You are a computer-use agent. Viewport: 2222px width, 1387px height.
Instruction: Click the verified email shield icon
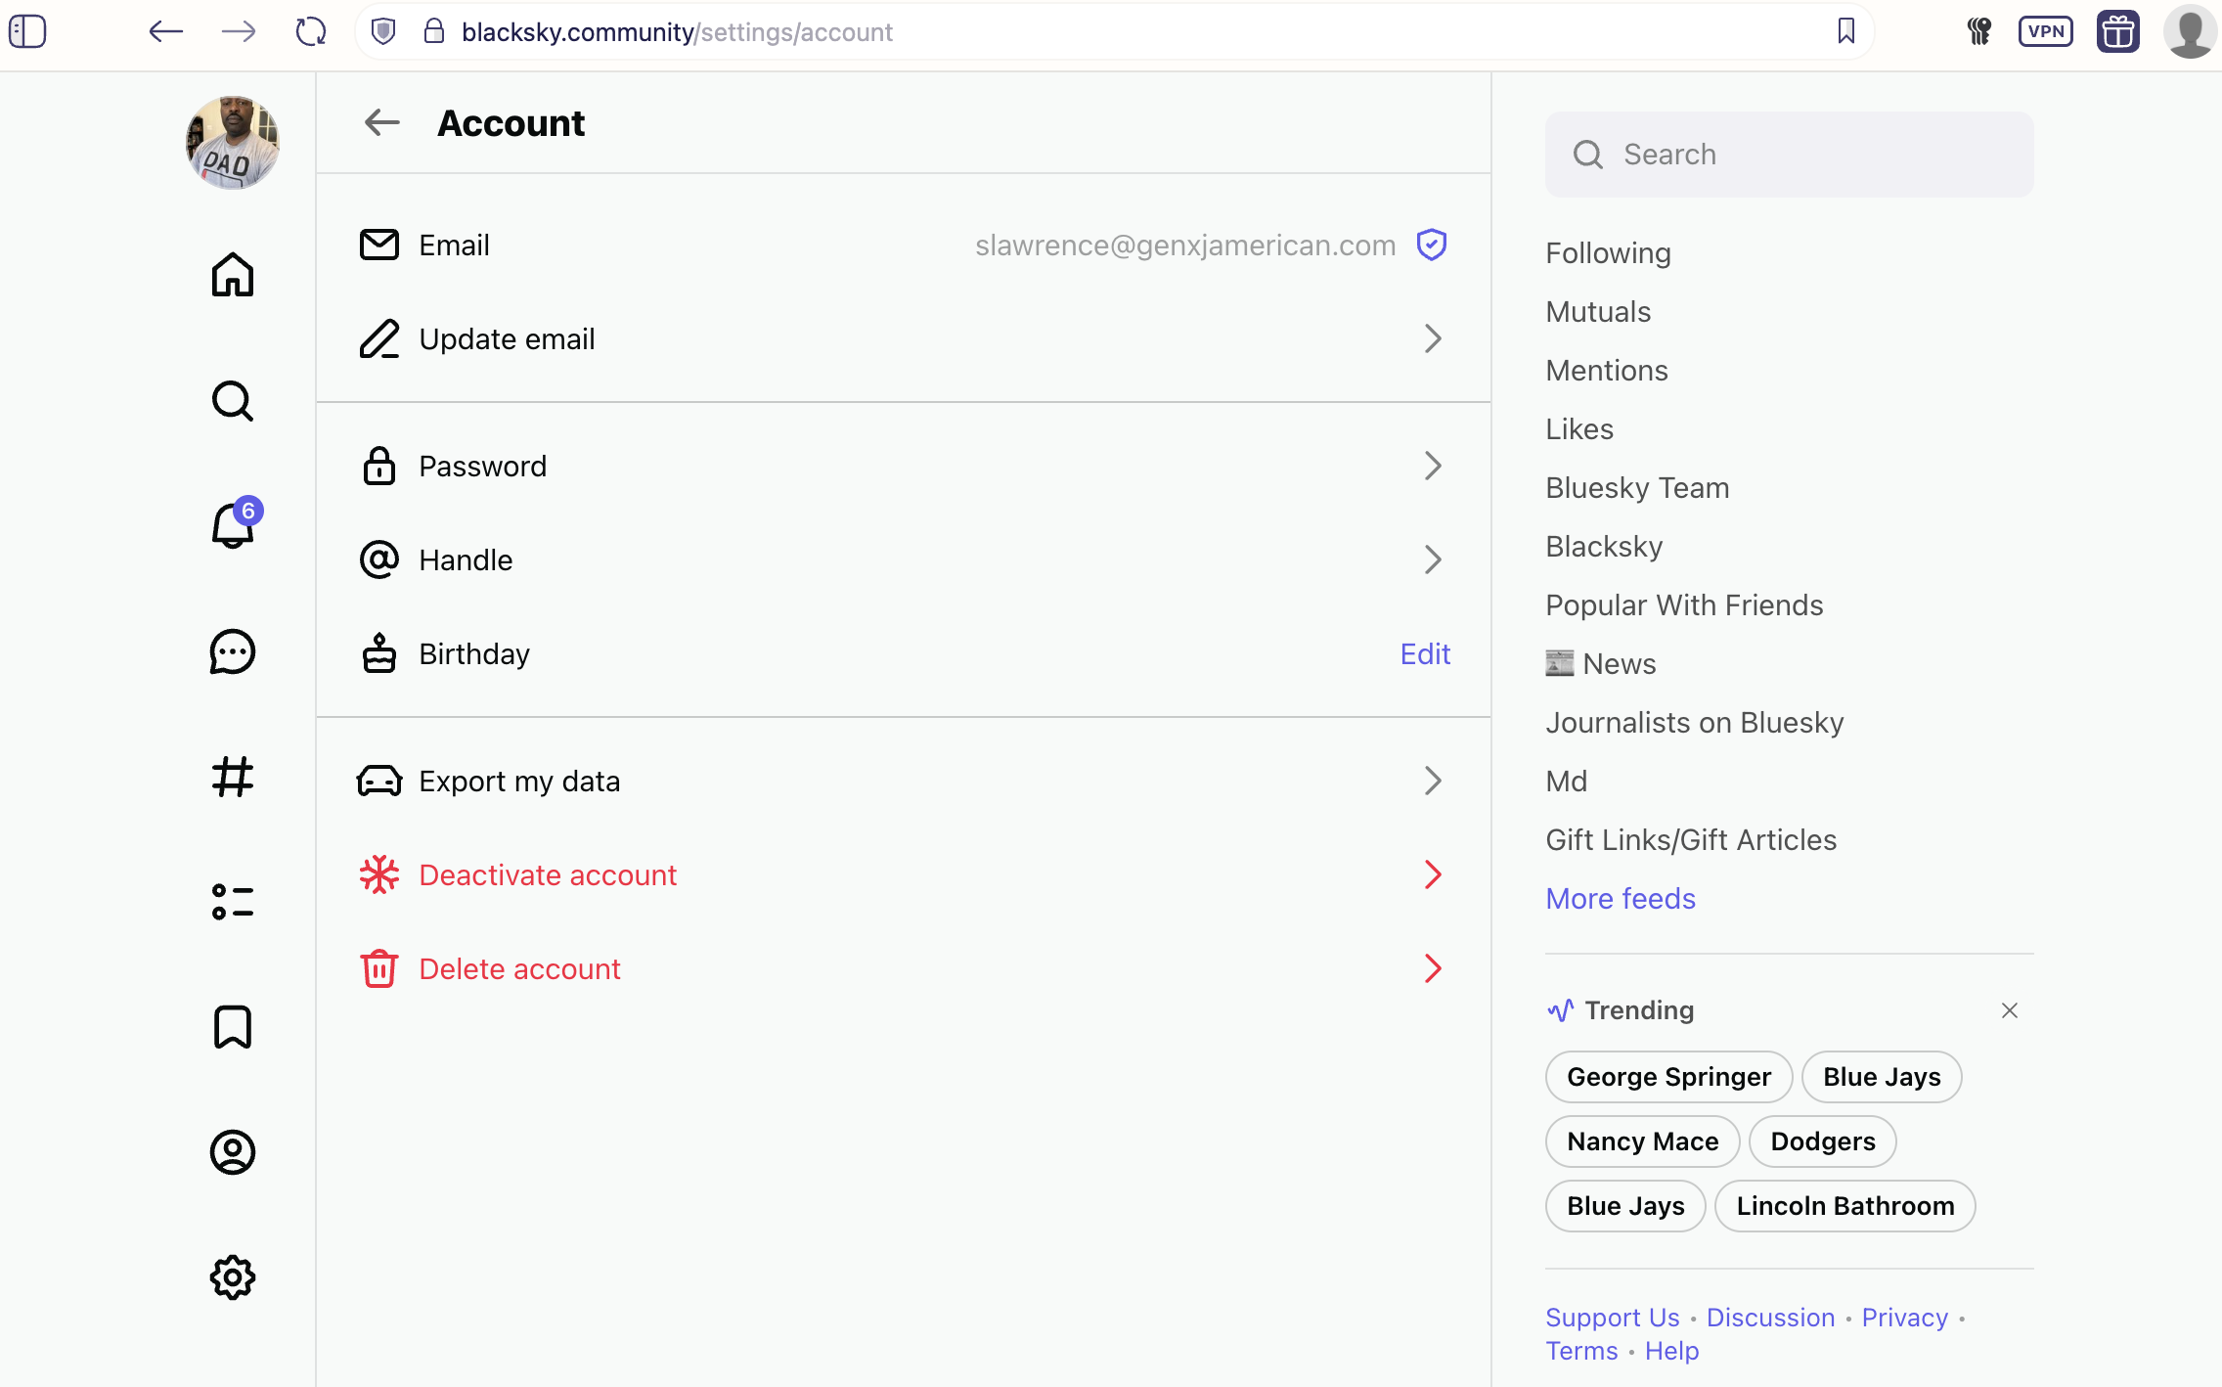pyautogui.click(x=1431, y=245)
